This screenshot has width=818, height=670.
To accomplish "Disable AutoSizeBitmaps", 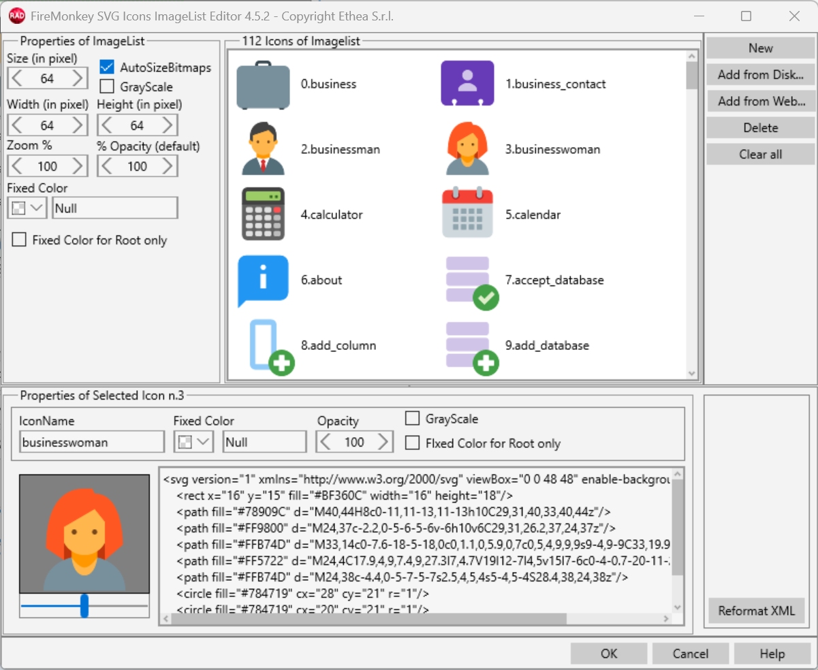I will pyautogui.click(x=106, y=67).
